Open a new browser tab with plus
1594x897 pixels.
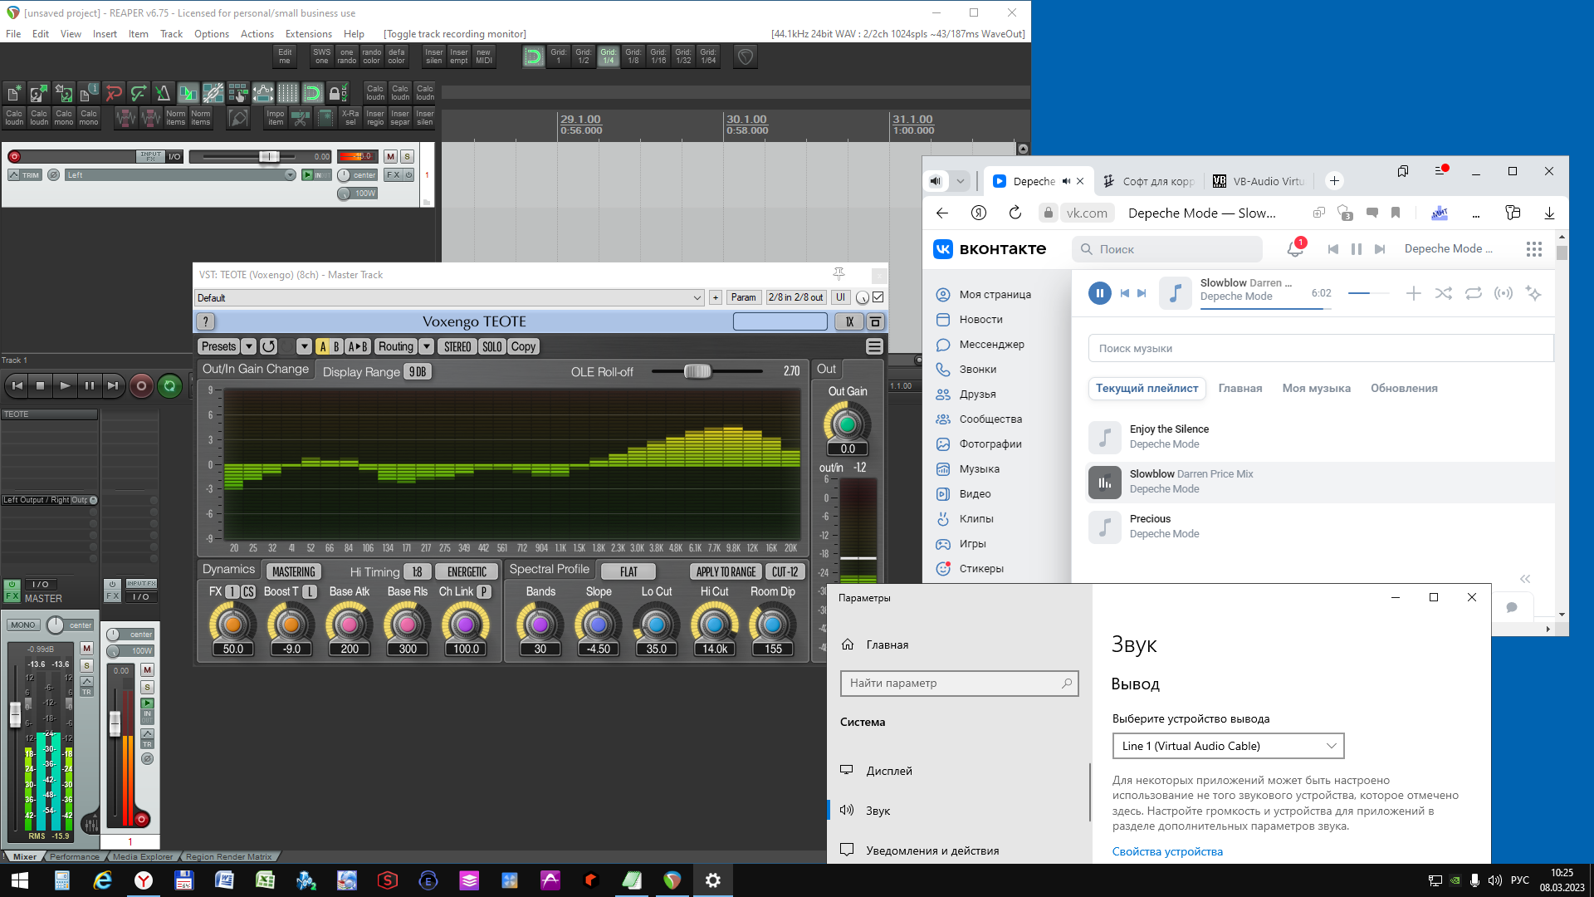1334,181
